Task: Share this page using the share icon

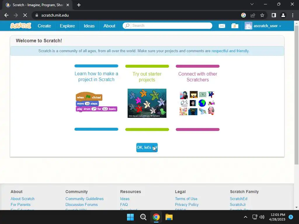Action: click(253, 15)
